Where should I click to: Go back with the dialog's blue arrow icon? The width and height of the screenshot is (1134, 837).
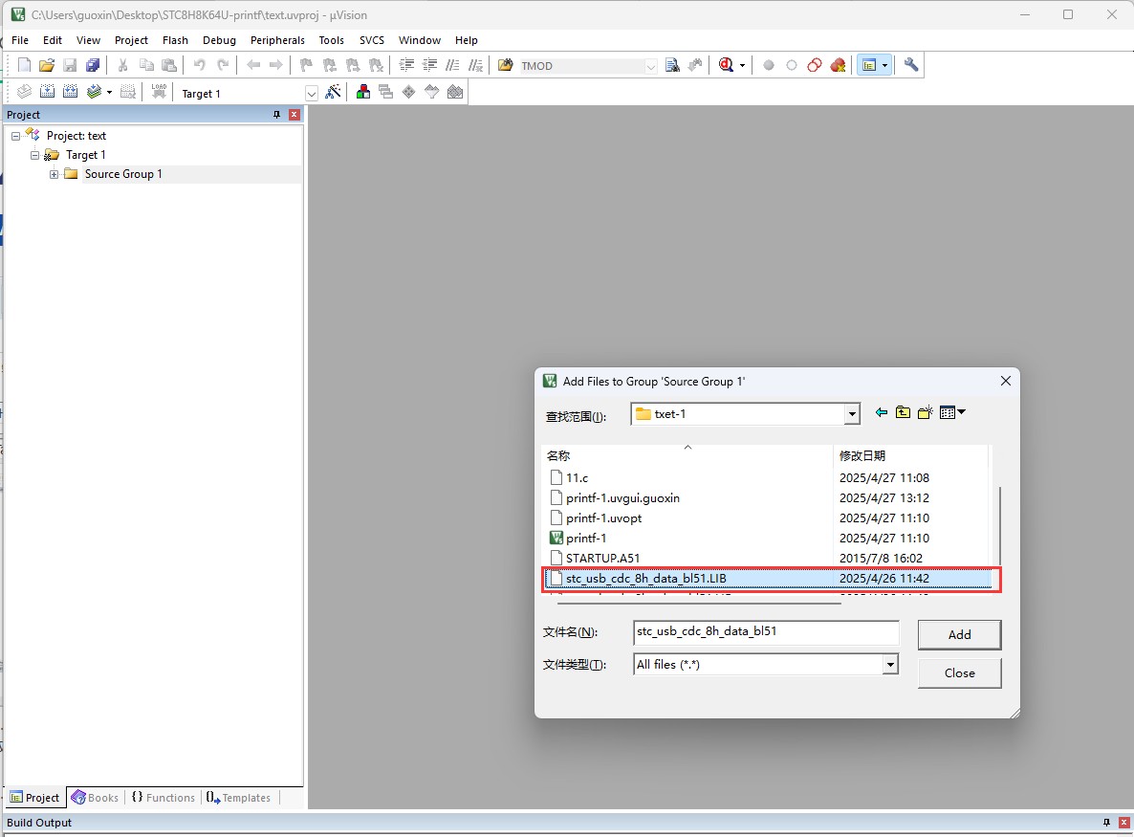point(881,412)
